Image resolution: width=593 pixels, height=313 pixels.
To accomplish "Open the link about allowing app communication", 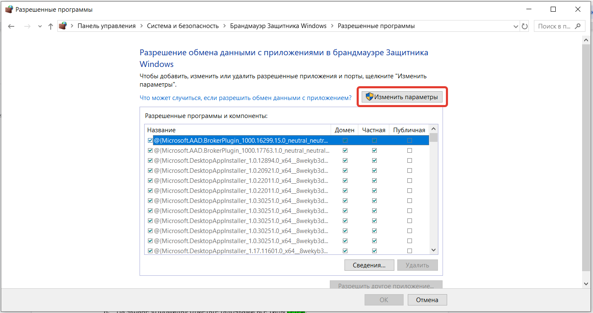I will click(x=246, y=97).
